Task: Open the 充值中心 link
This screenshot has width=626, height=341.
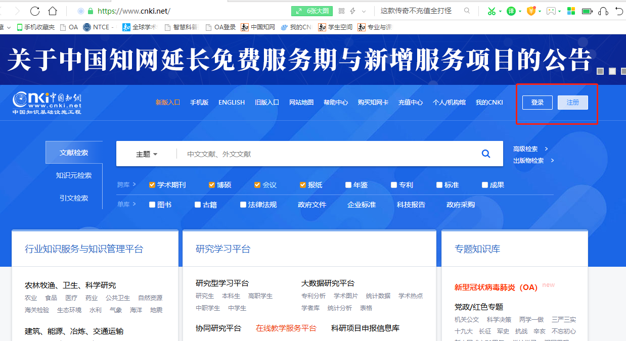Action: (411, 103)
